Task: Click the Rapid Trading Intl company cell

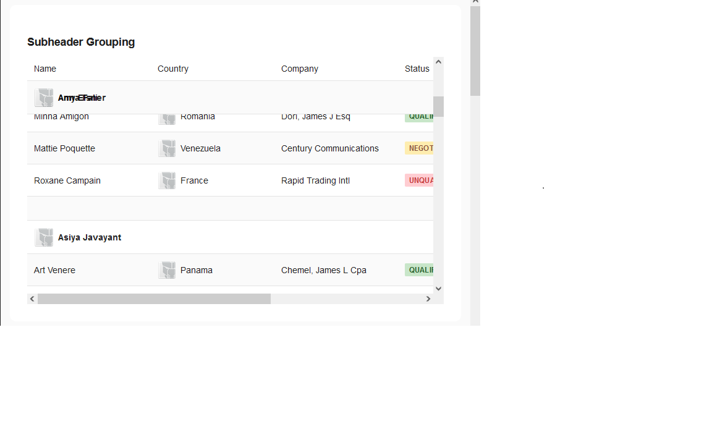Action: point(315,180)
